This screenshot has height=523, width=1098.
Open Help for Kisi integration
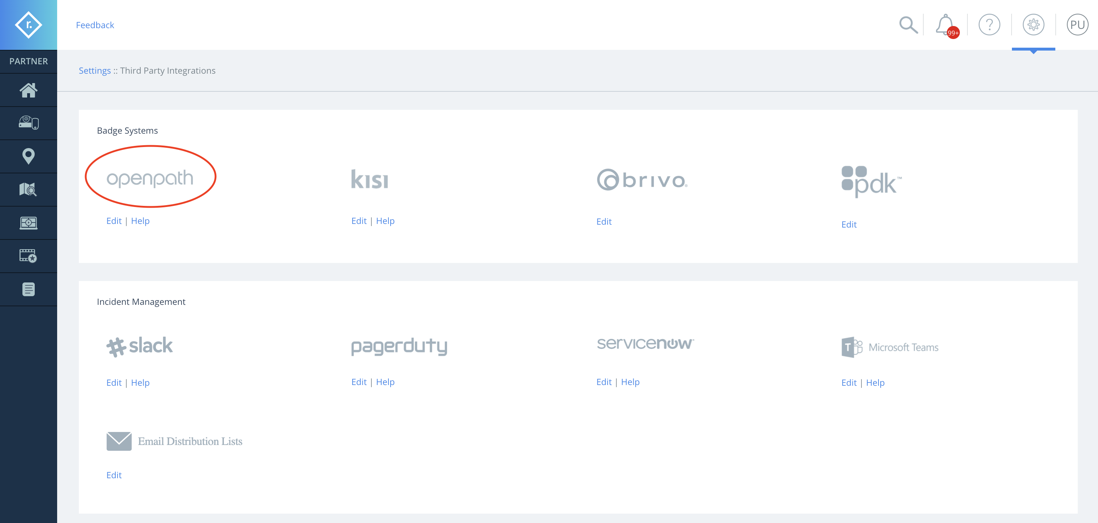tap(385, 221)
